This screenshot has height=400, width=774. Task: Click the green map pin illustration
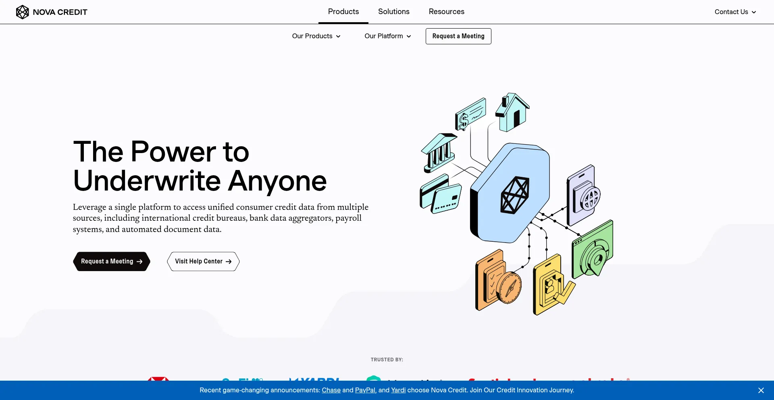(x=593, y=251)
